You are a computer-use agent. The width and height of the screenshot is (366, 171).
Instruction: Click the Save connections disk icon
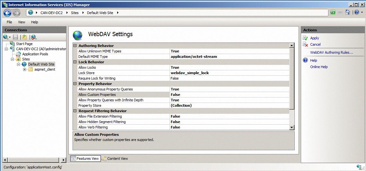[16, 37]
